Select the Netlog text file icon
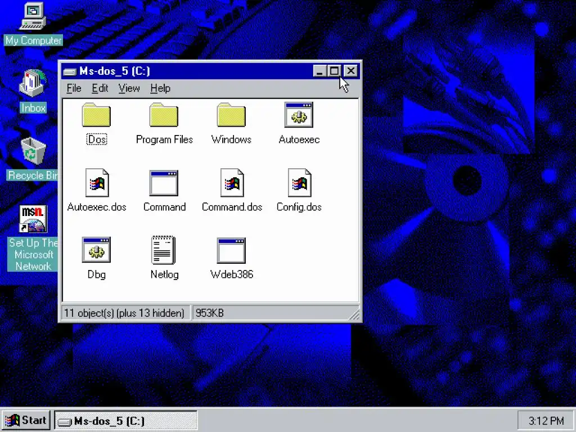 164,250
